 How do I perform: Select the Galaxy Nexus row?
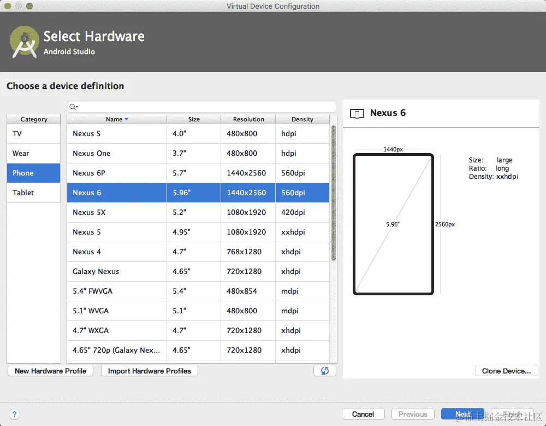(x=198, y=271)
